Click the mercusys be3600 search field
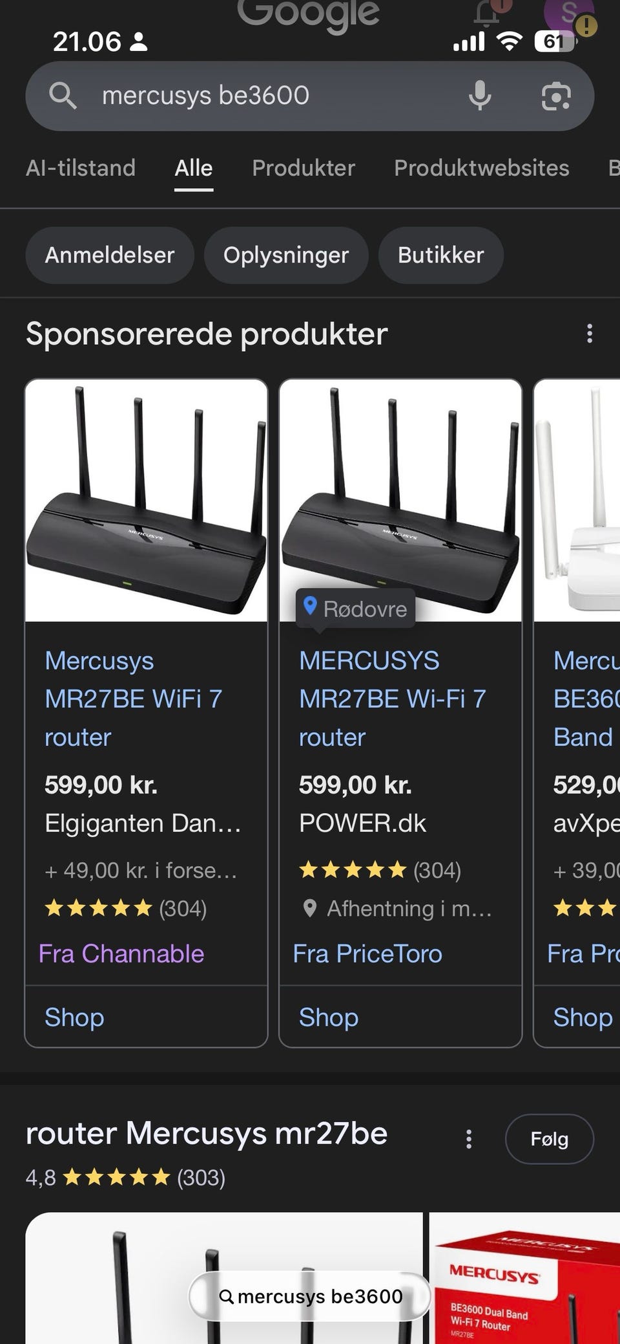 click(x=258, y=96)
